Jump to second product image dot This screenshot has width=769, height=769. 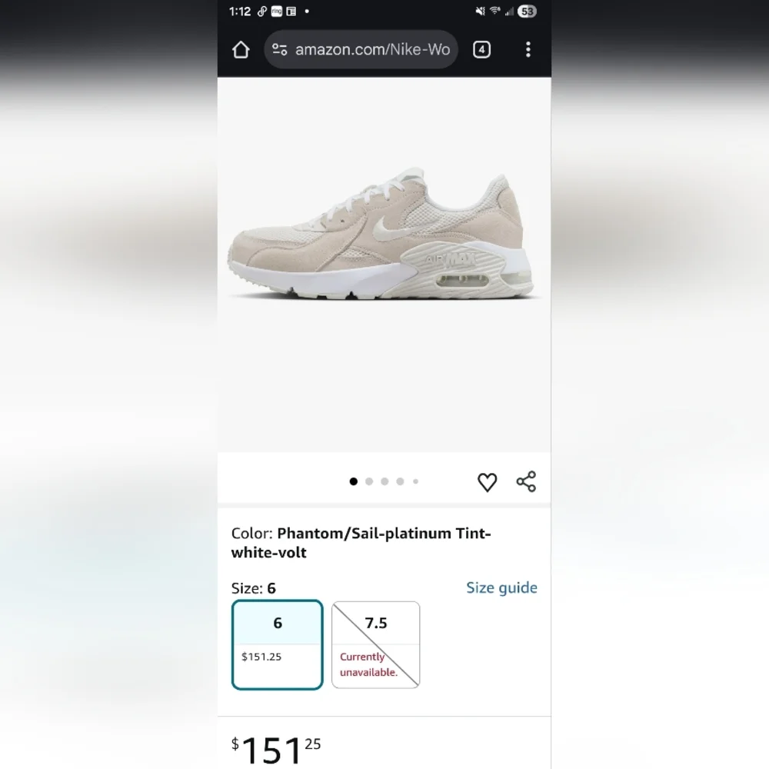pos(369,481)
